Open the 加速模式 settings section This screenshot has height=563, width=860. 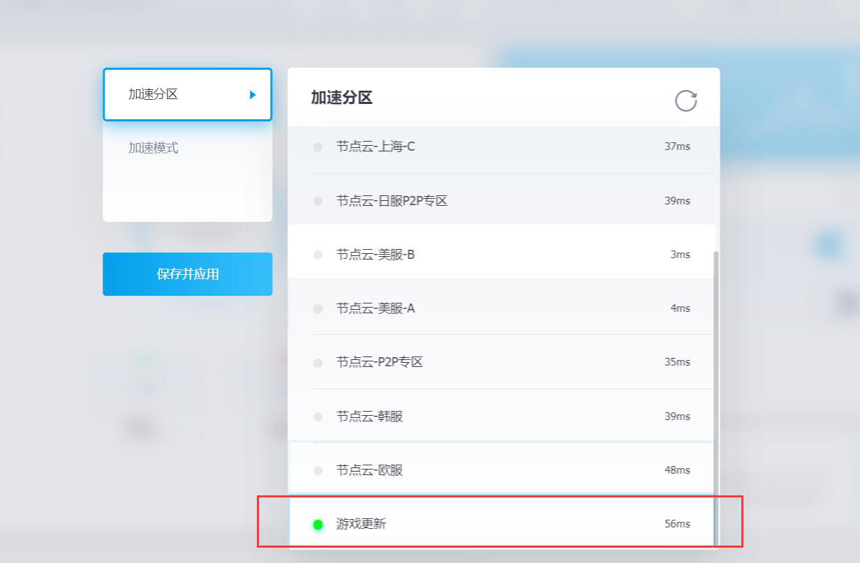coord(187,148)
